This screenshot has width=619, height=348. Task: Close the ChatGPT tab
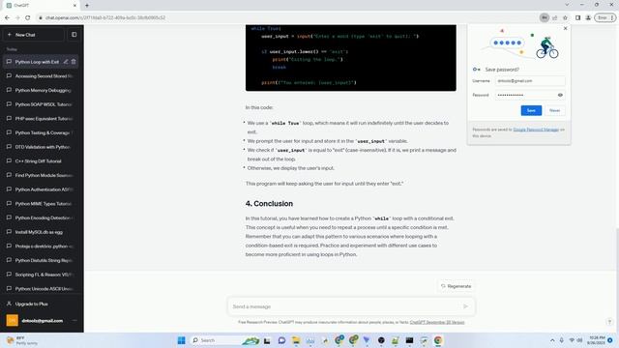pos(74,6)
